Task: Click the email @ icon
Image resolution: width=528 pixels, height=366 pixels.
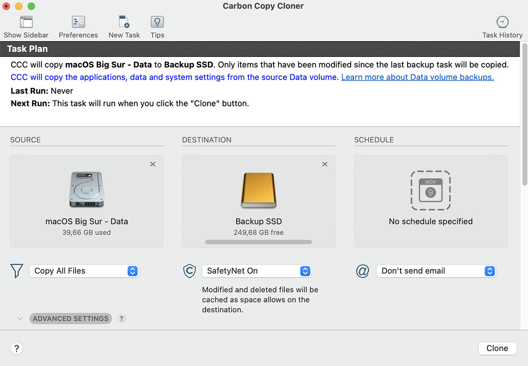Action: point(362,271)
